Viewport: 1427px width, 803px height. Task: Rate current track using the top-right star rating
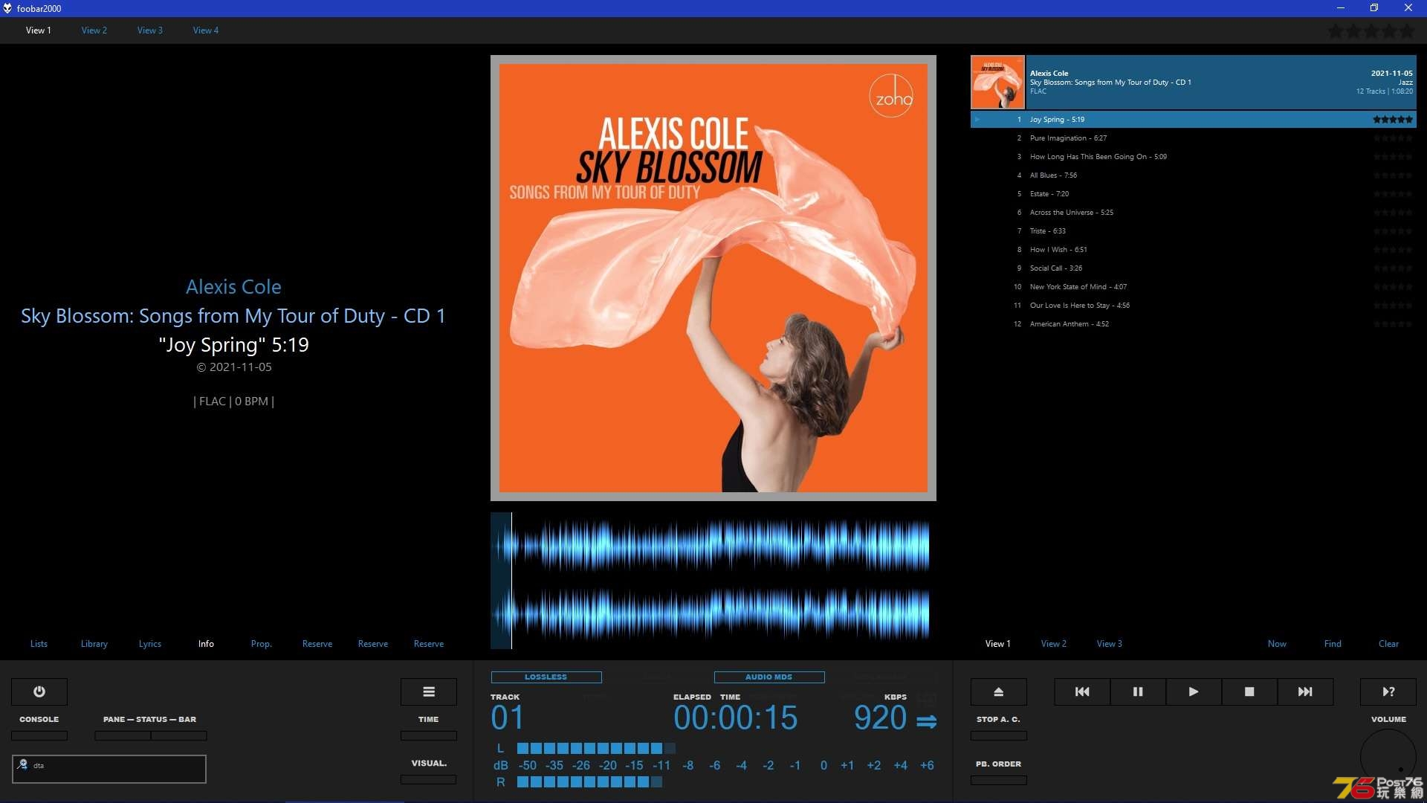1371,31
